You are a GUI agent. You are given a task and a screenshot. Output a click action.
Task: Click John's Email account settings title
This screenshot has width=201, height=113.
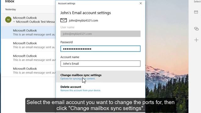(85, 13)
